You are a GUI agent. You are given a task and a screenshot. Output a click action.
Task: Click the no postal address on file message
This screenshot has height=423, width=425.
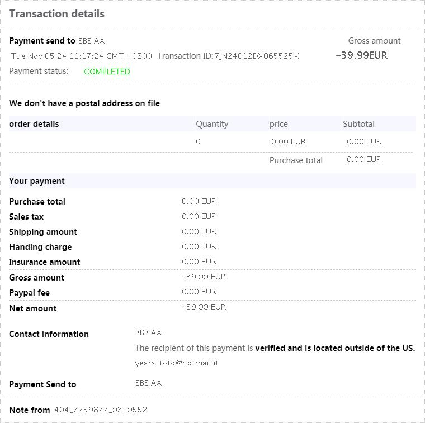coord(84,103)
